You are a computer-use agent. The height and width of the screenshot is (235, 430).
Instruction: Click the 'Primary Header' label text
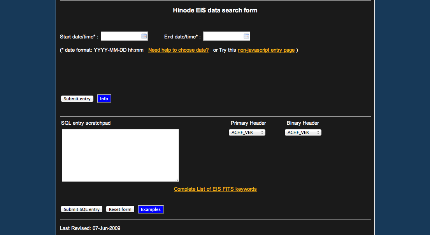tap(248, 123)
